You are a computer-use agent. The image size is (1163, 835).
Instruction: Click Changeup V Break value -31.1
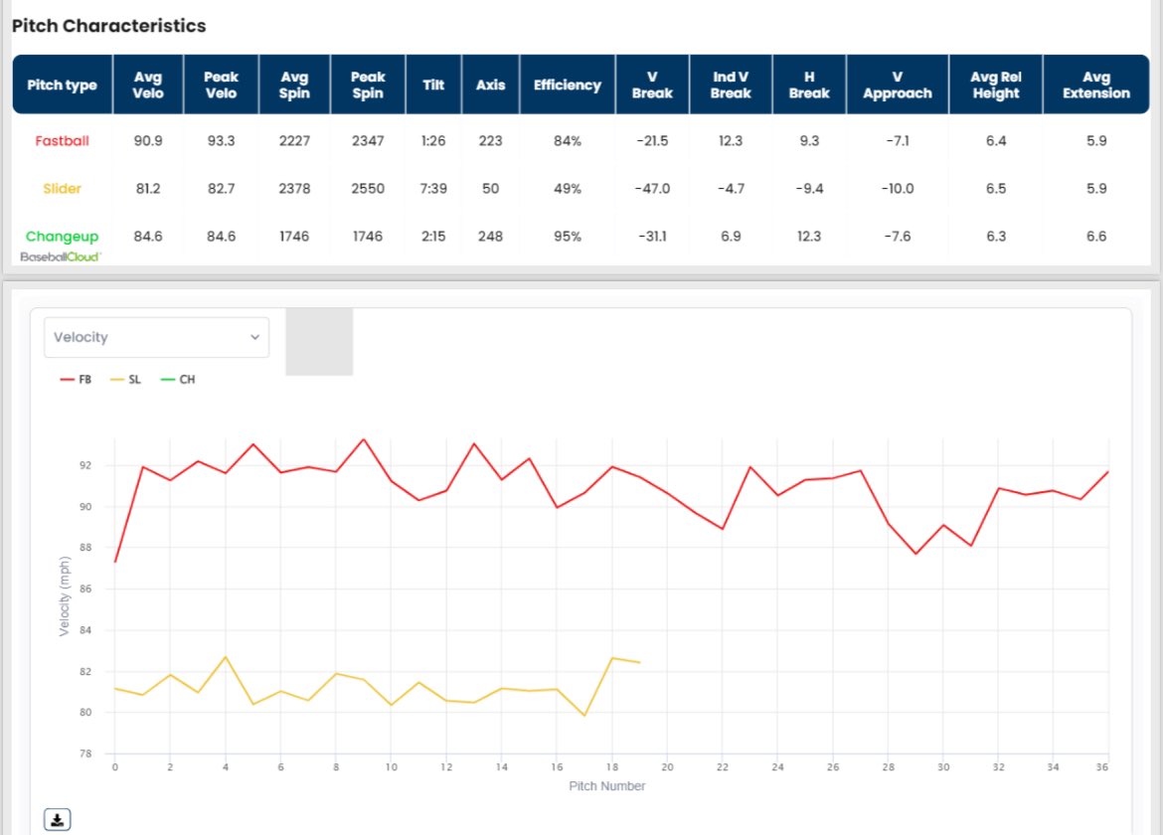652,237
